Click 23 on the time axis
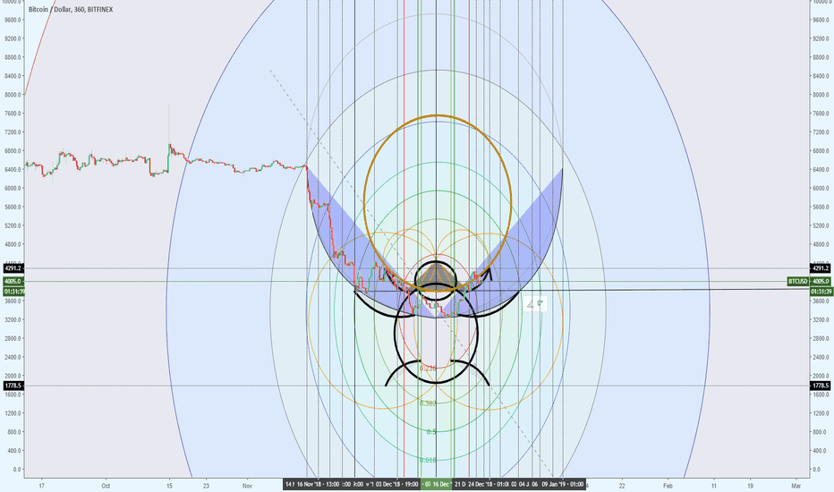 pyautogui.click(x=206, y=486)
